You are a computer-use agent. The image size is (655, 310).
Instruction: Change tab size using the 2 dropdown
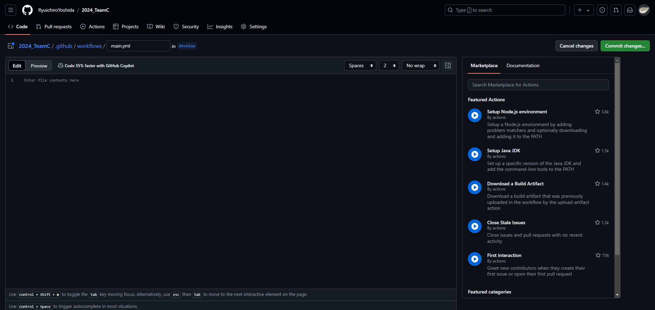point(389,65)
